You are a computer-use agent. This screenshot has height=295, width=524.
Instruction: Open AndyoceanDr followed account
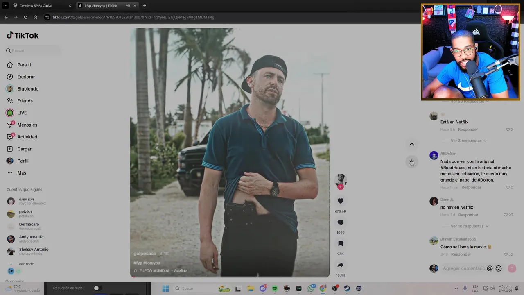[x=26, y=238]
